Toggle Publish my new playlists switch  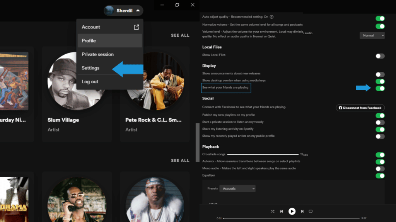(380, 116)
